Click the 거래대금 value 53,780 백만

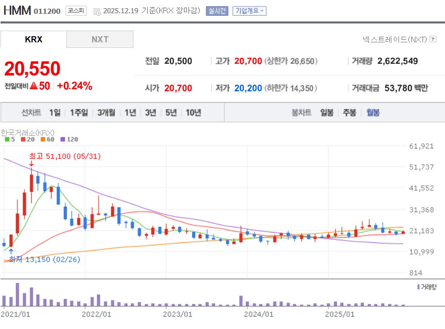pos(406,88)
